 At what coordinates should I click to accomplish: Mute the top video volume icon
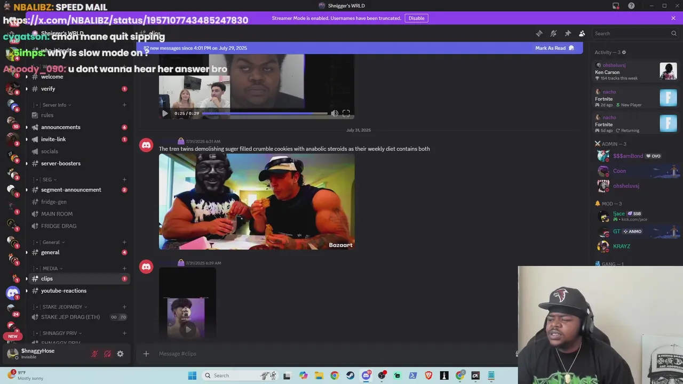(x=335, y=113)
